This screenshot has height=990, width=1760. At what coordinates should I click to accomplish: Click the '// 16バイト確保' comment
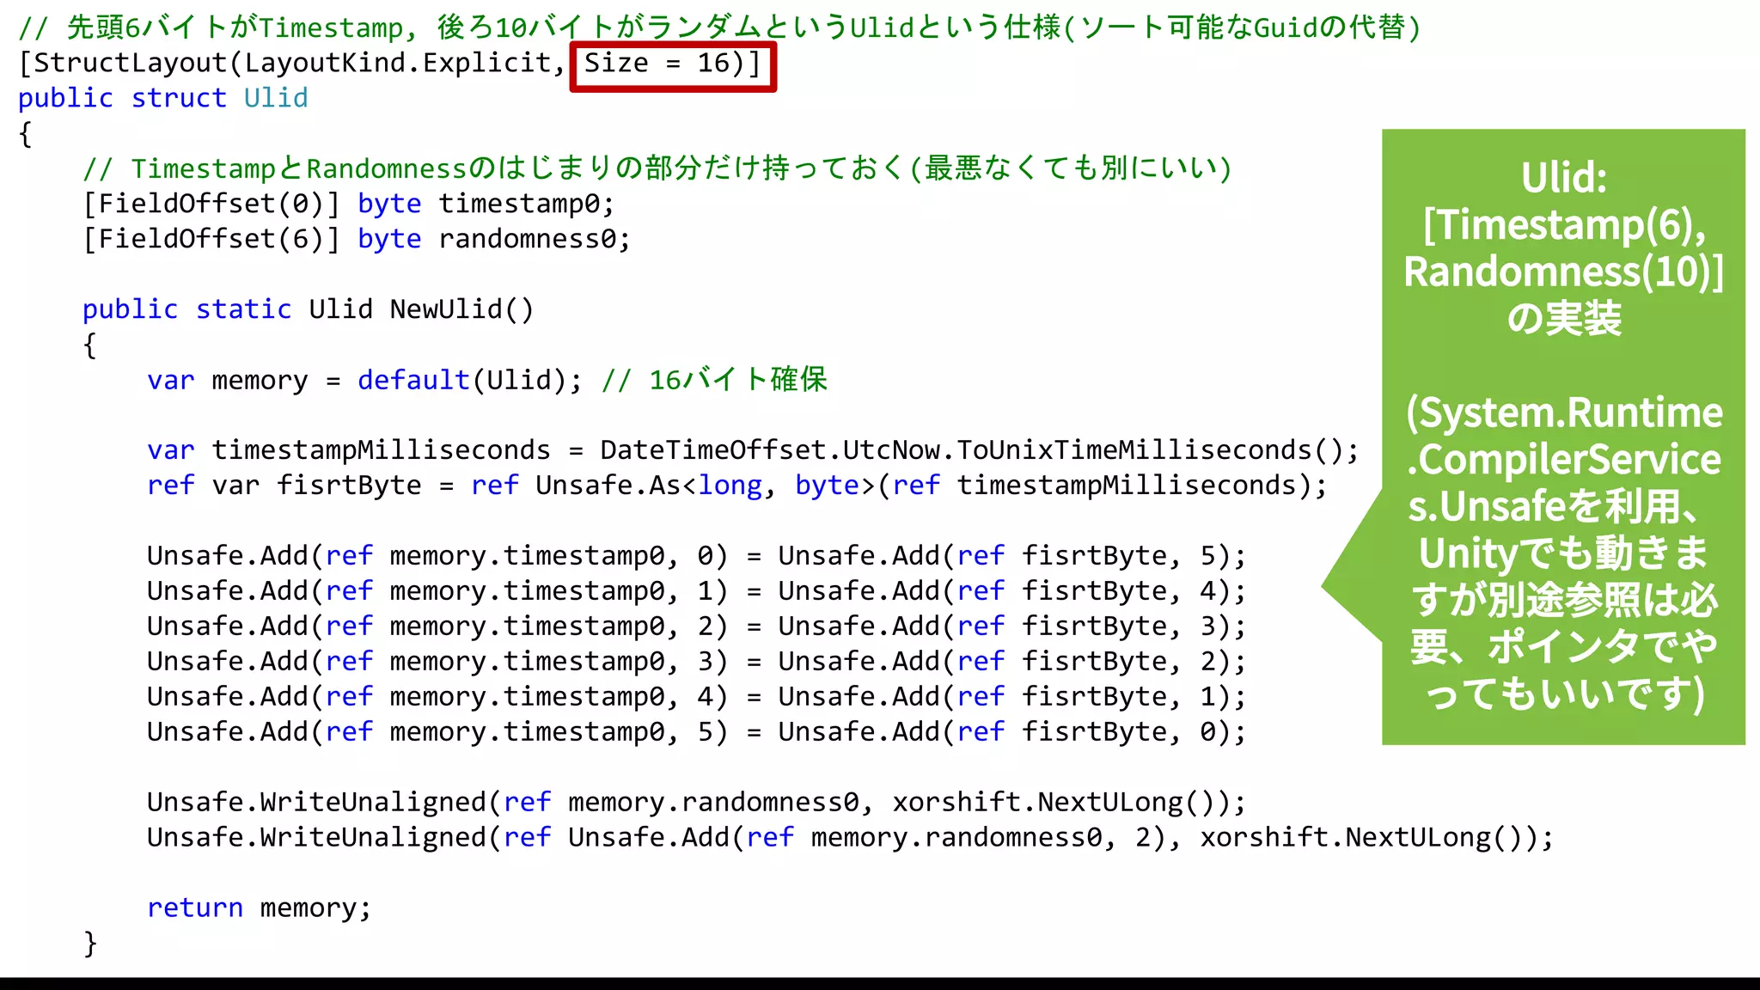pos(715,380)
